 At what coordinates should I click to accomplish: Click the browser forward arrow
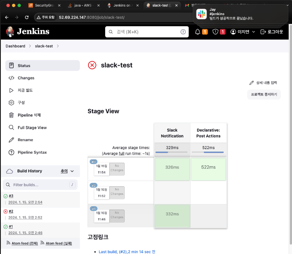click(x=17, y=17)
